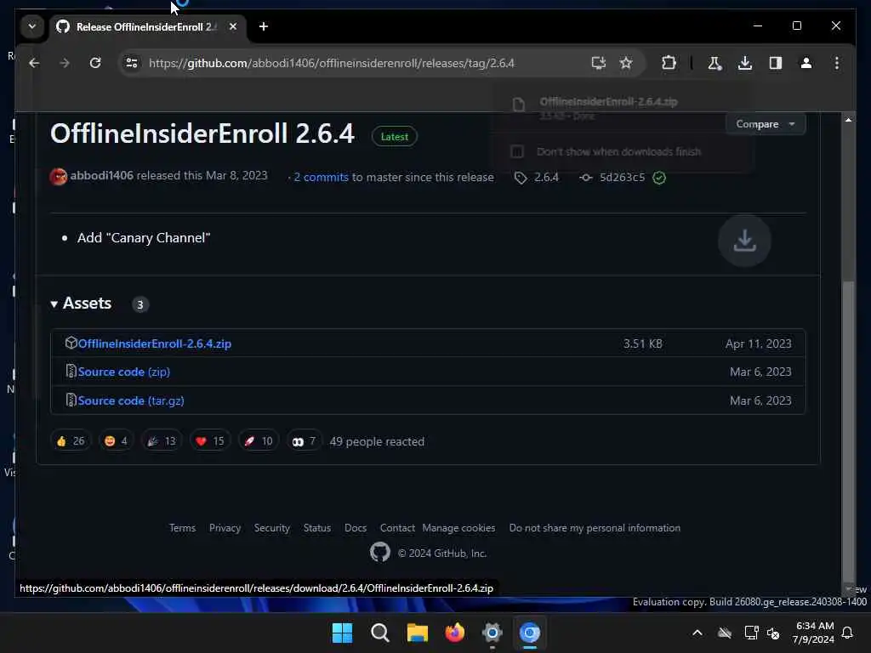The image size is (871, 653).
Task: Click the laugh reaction 4
Action: point(116,441)
